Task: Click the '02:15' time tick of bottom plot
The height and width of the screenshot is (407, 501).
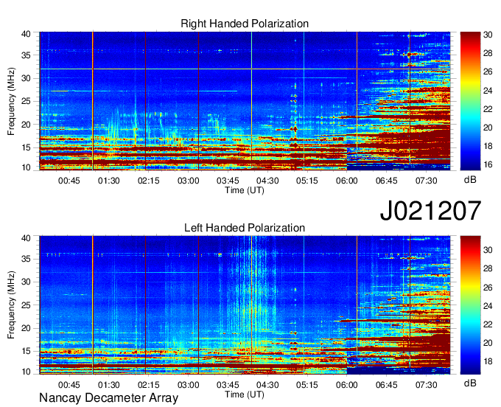Action: click(148, 385)
